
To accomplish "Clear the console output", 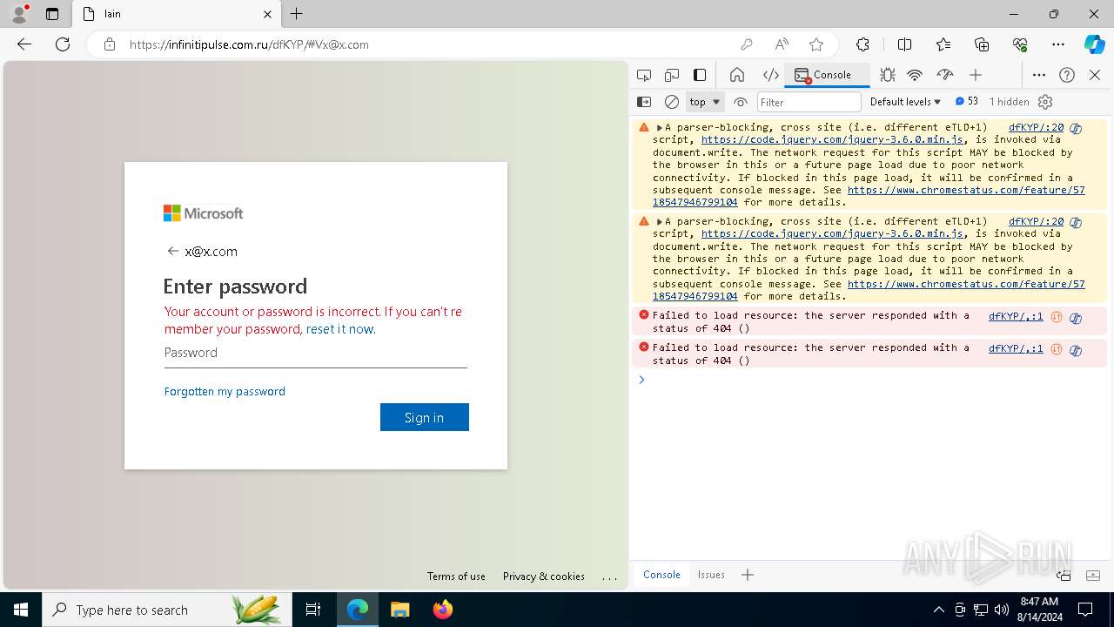I will (x=672, y=102).
